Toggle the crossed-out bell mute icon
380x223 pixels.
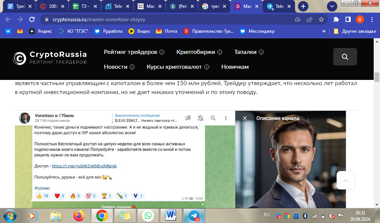tap(200, 118)
